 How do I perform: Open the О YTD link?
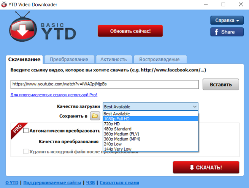(x=12, y=183)
